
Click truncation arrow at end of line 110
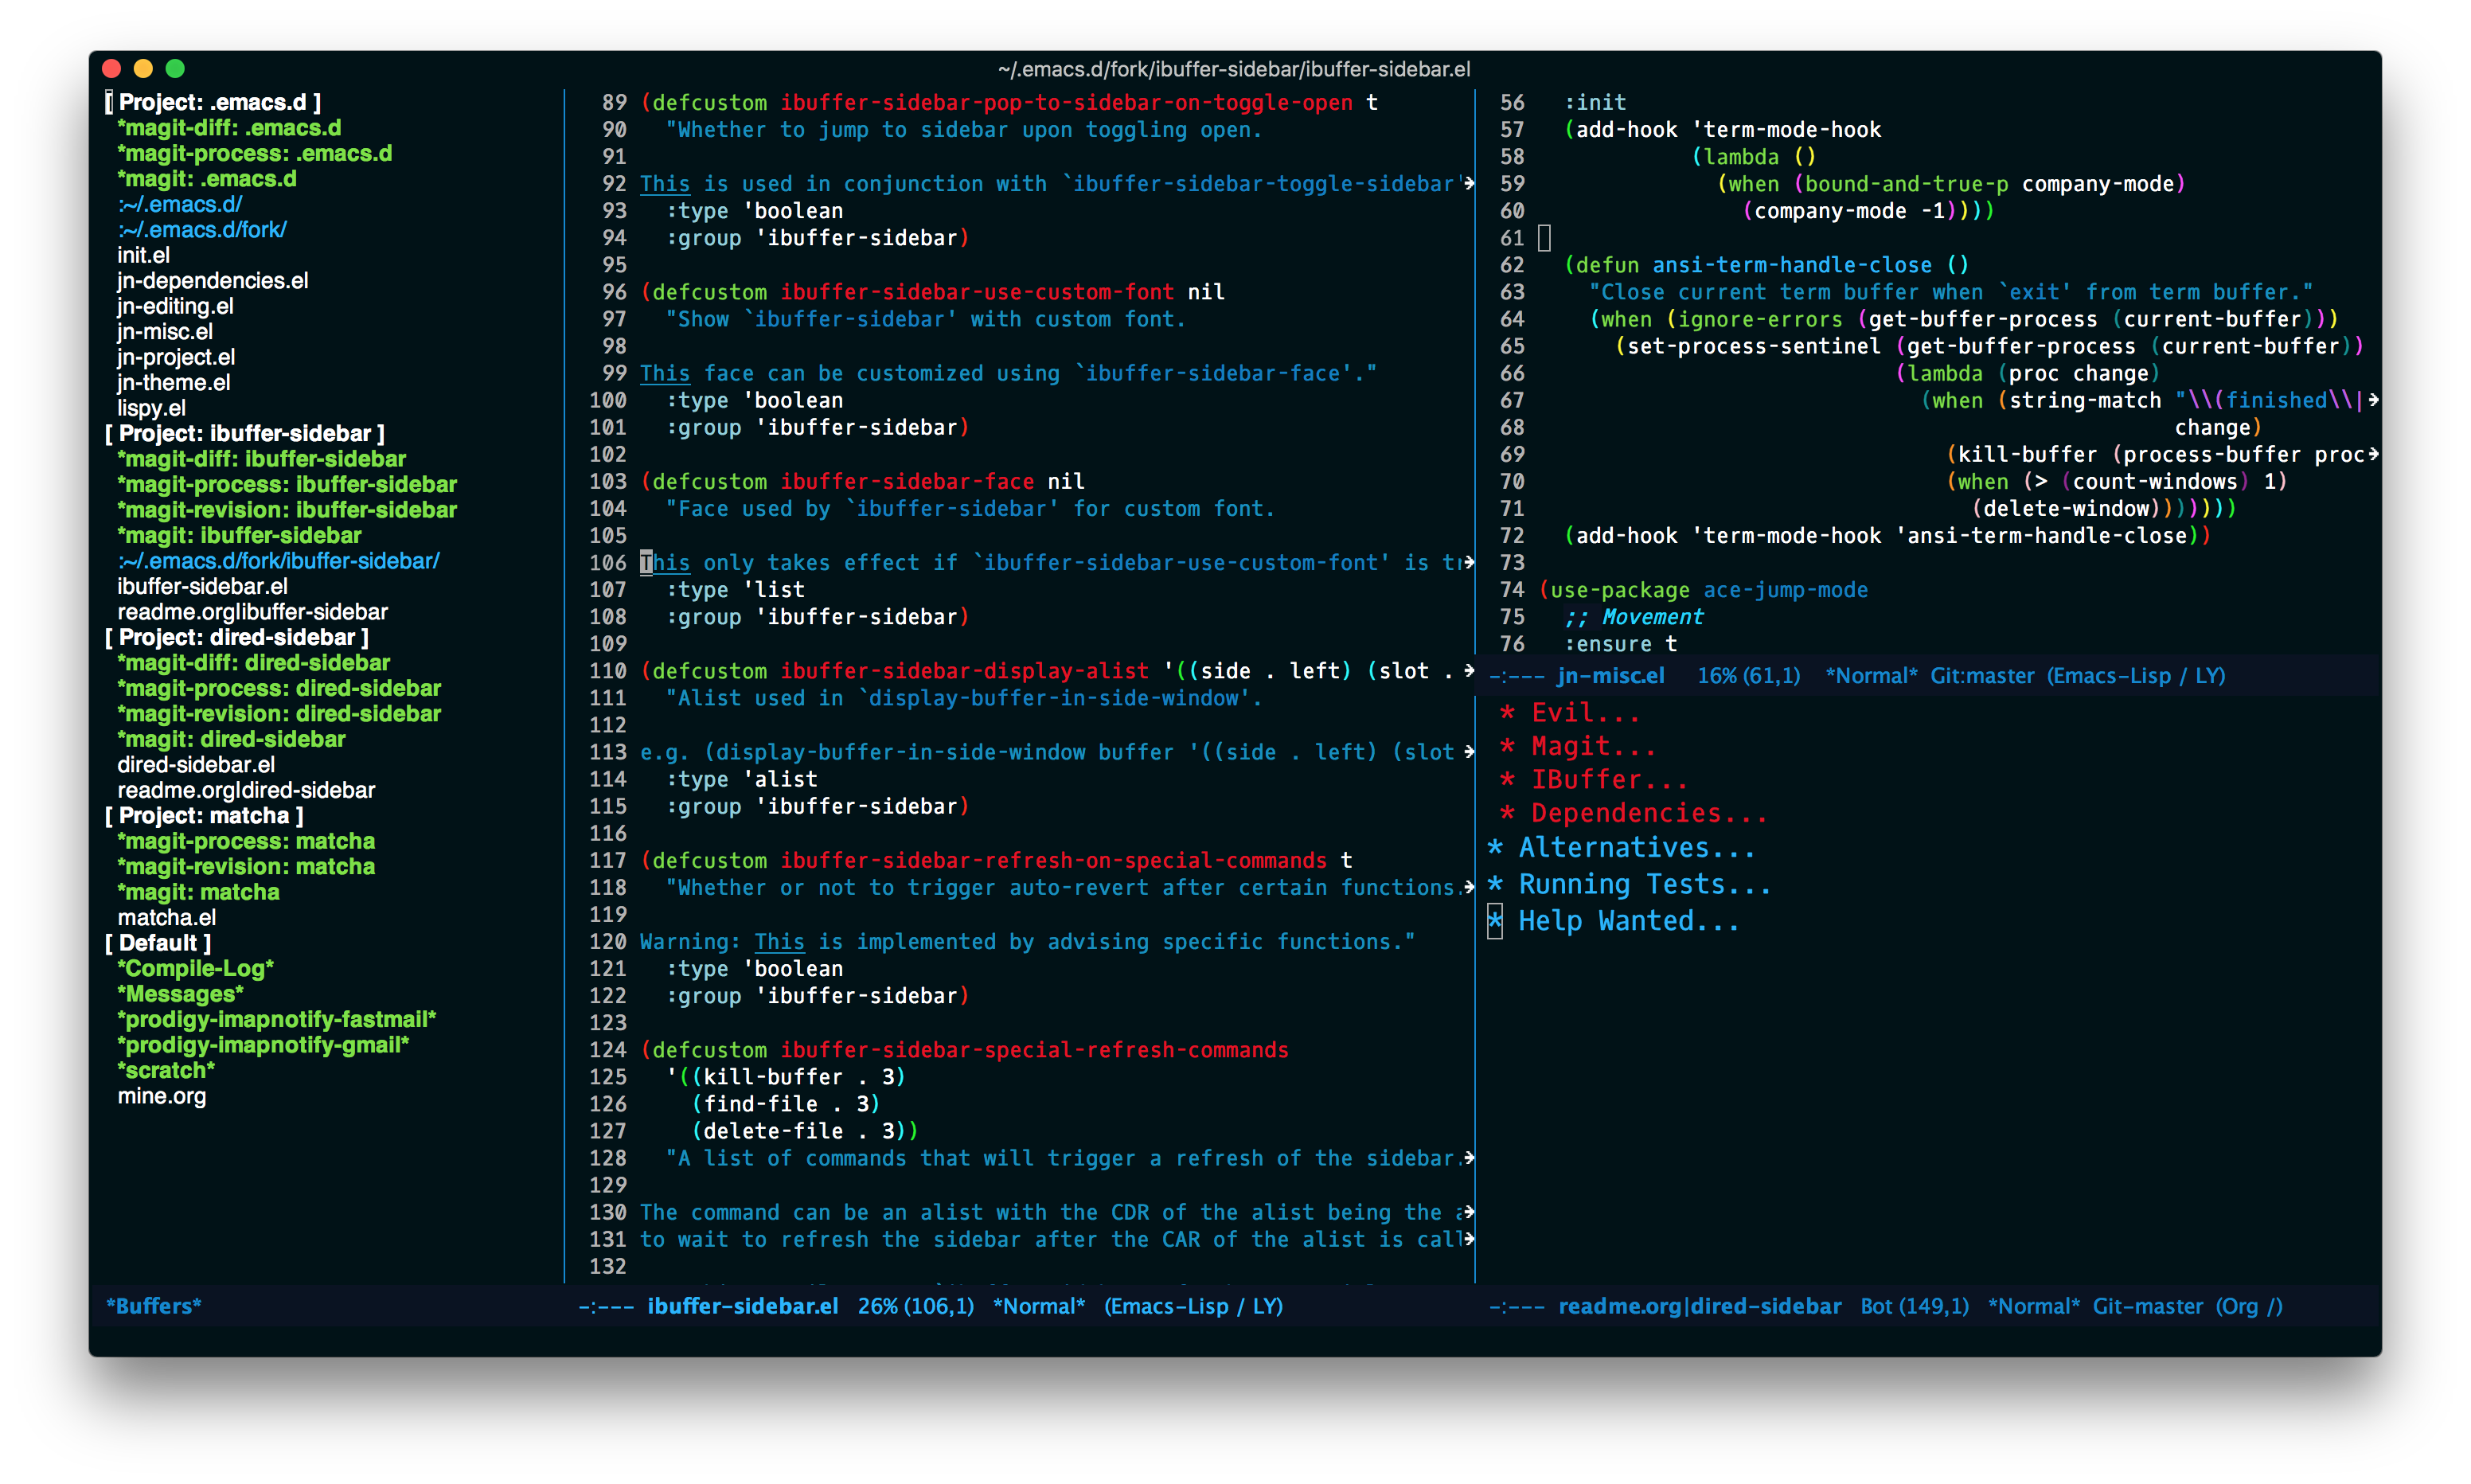1469,670
